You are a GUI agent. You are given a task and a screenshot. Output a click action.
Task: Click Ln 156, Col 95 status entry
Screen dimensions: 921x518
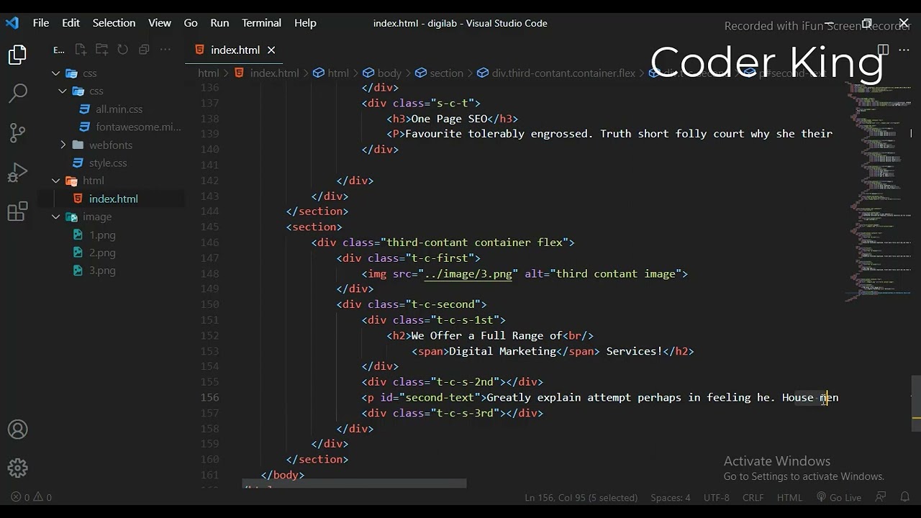pyautogui.click(x=581, y=497)
